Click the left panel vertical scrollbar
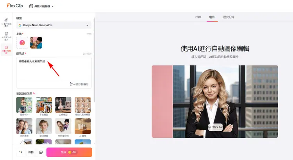 coord(94,59)
